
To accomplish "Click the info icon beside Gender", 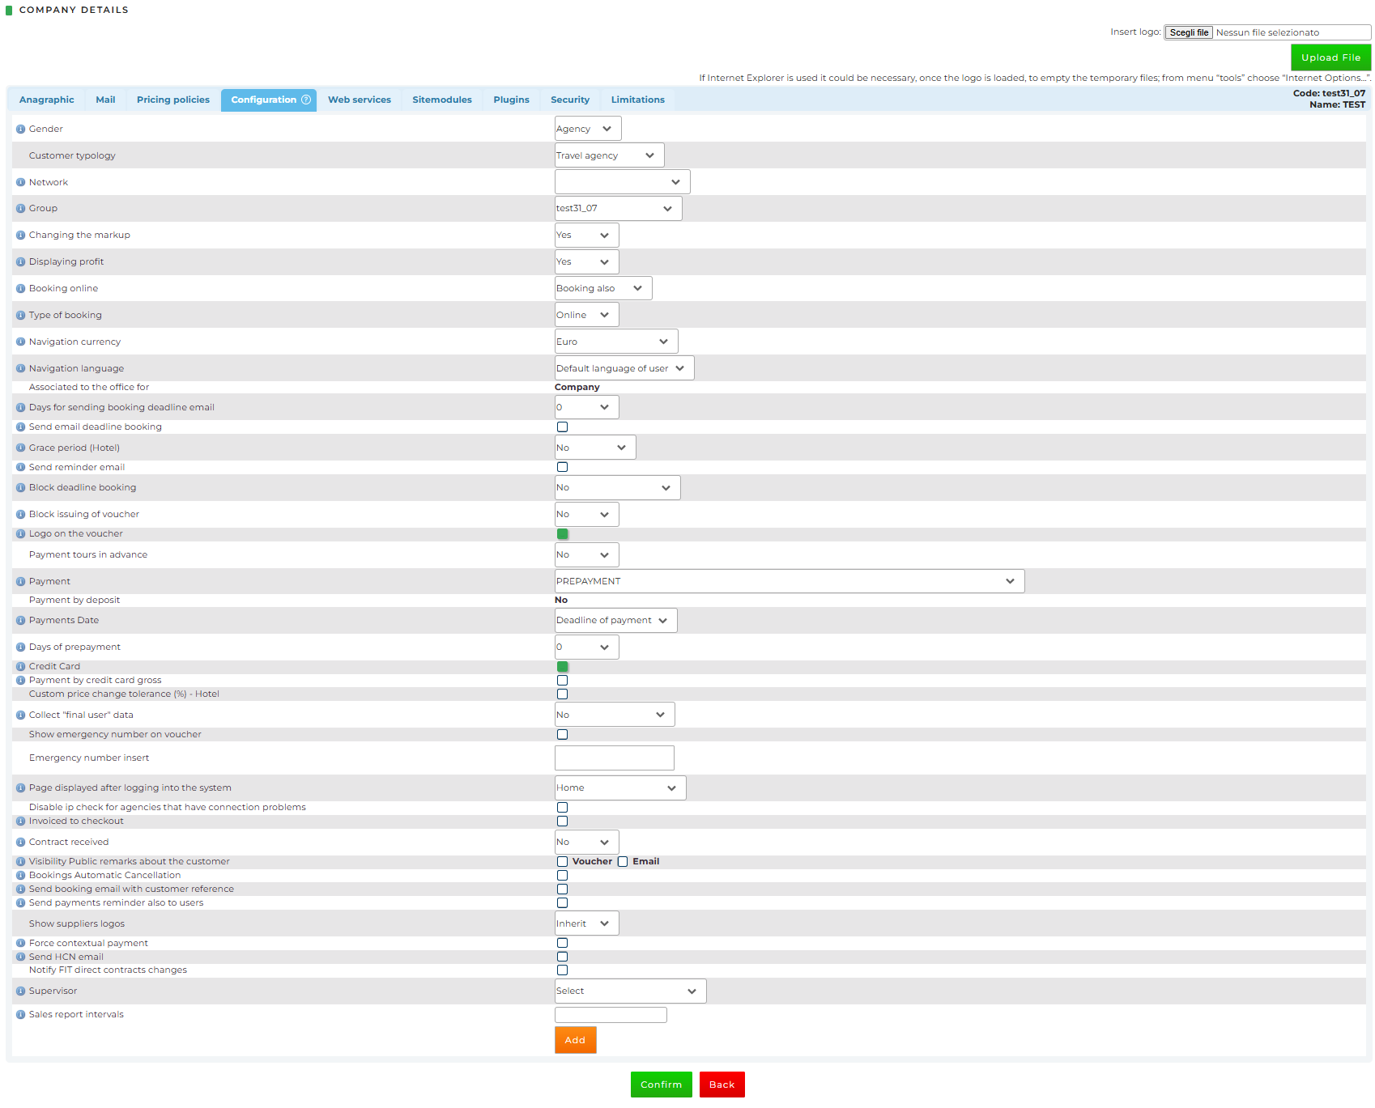I will (21, 129).
